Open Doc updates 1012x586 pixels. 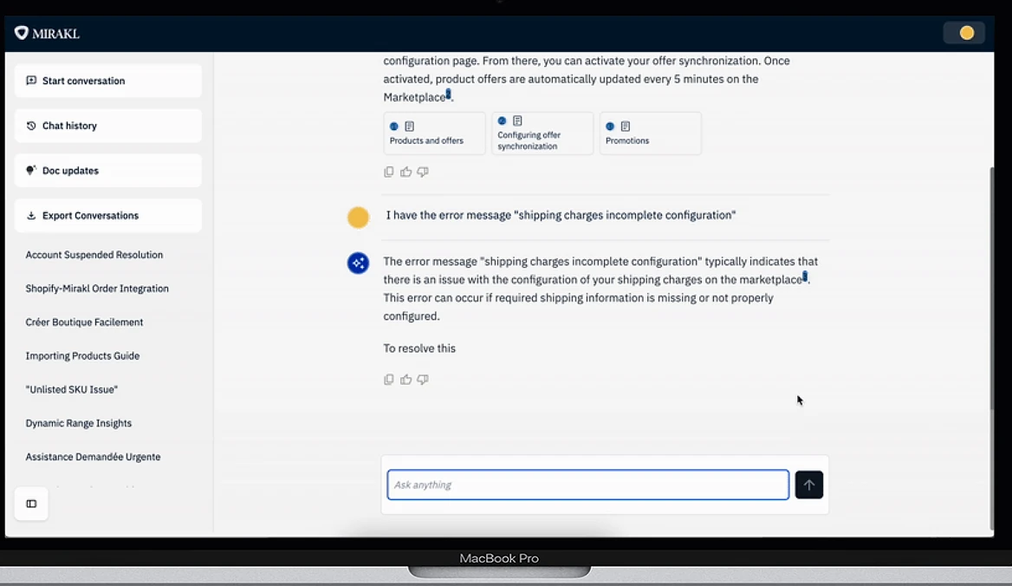[x=107, y=171]
